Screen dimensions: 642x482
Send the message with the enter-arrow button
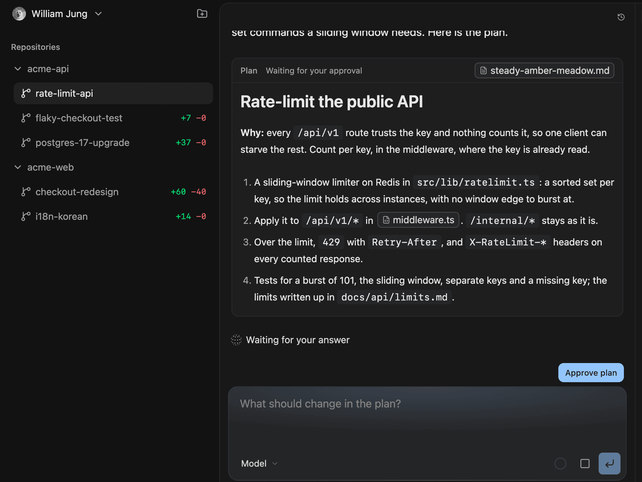[610, 464]
